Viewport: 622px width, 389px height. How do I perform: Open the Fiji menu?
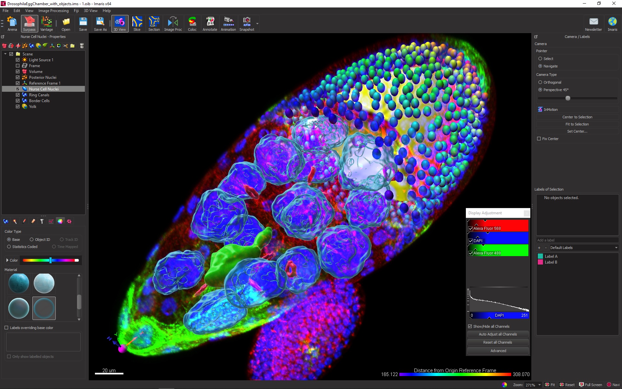coord(76,11)
